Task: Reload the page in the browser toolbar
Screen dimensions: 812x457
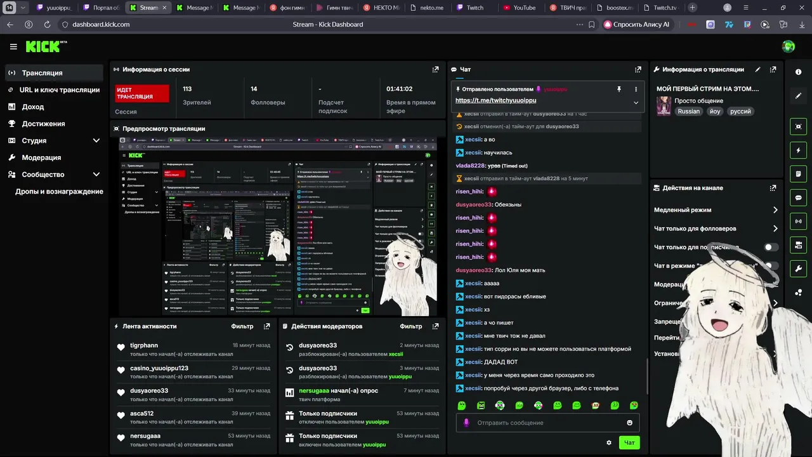Action: coord(47,24)
